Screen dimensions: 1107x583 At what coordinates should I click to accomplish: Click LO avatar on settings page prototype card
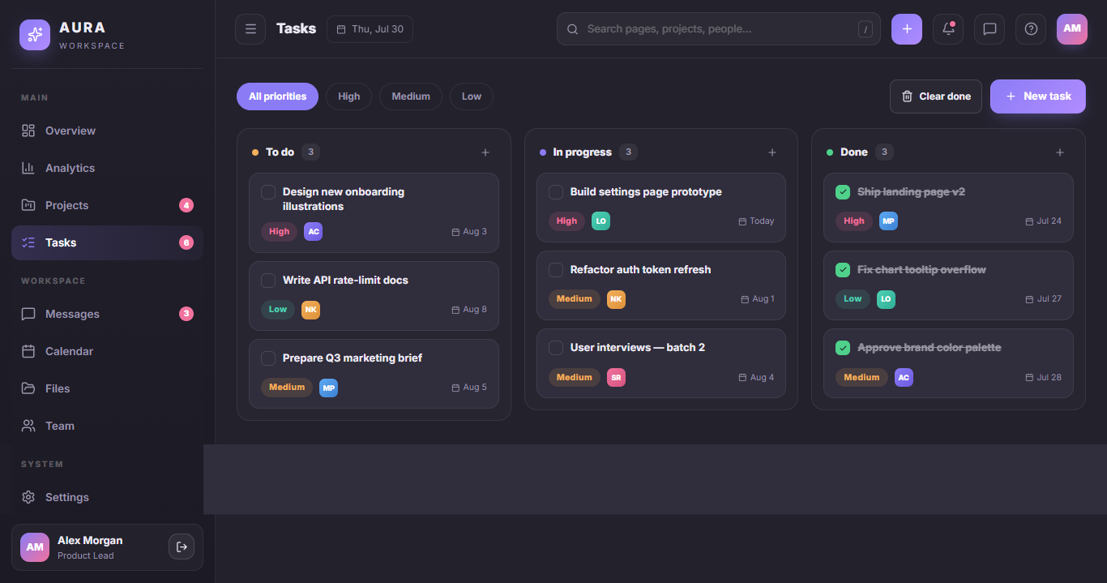[x=601, y=221]
